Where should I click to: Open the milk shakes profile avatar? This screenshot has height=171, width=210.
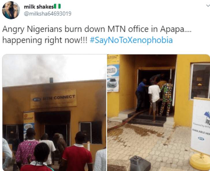[x=11, y=10]
